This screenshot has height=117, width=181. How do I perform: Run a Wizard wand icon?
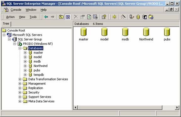(123, 17)
